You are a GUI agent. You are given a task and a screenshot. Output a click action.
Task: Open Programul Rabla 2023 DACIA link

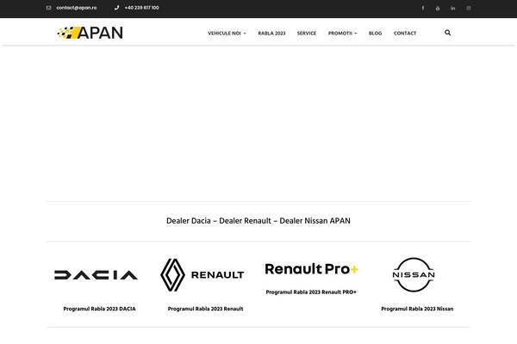(100, 309)
